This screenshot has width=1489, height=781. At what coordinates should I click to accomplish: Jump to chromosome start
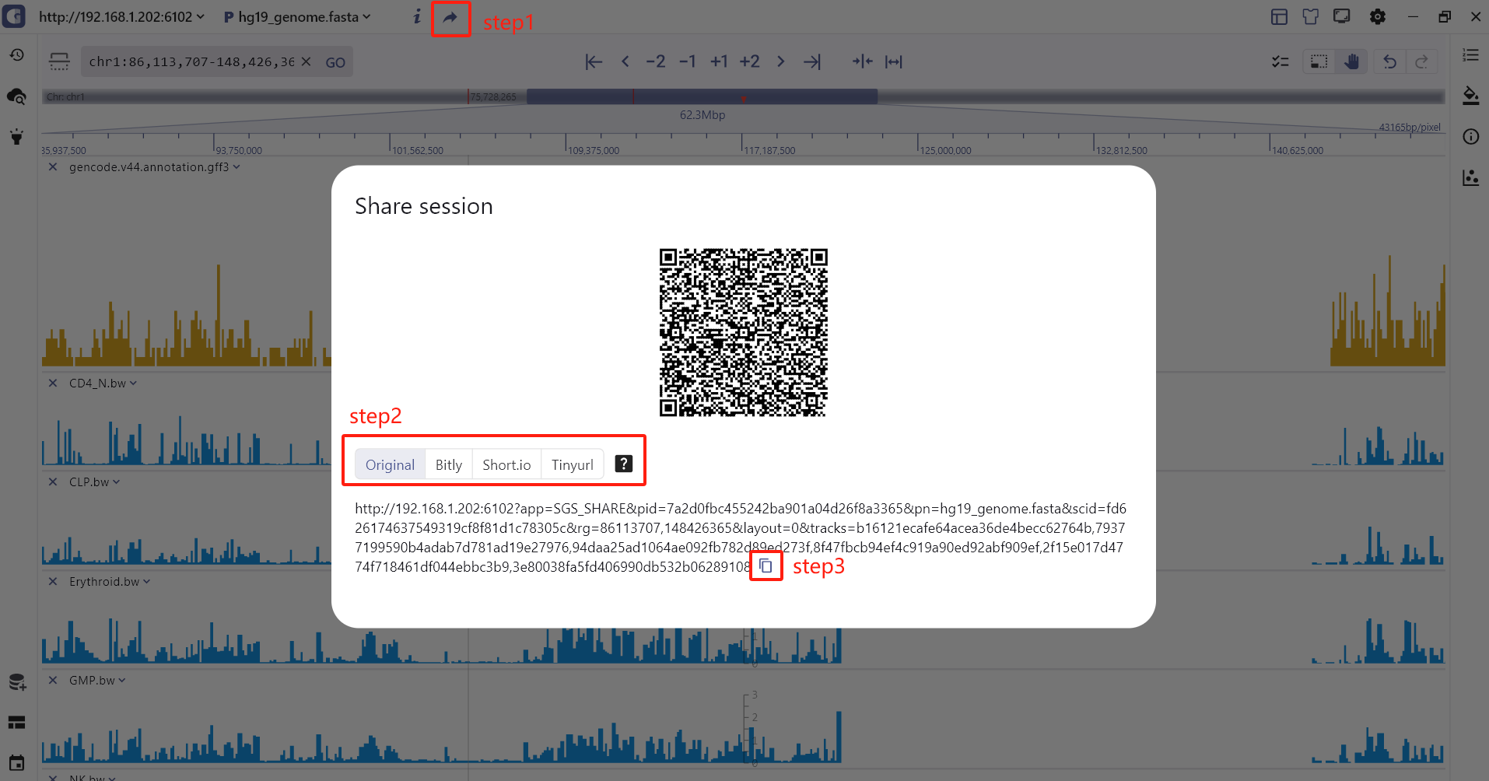(594, 61)
